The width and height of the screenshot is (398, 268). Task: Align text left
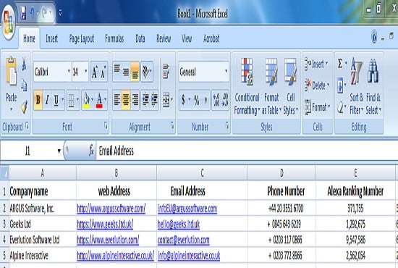pos(117,100)
